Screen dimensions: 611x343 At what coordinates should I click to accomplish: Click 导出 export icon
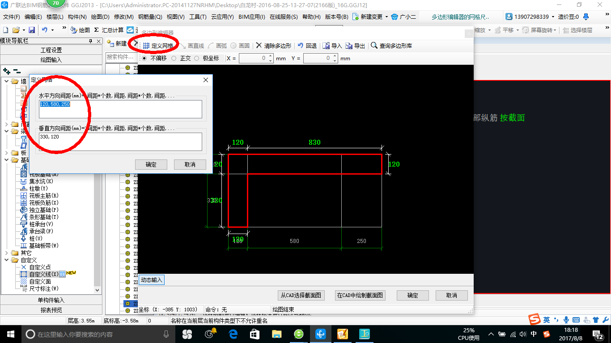pos(355,46)
